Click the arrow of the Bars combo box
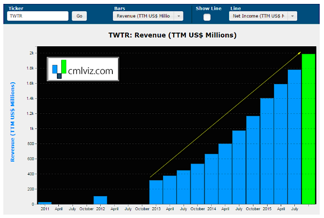The width and height of the screenshot is (324, 218). coord(179,16)
